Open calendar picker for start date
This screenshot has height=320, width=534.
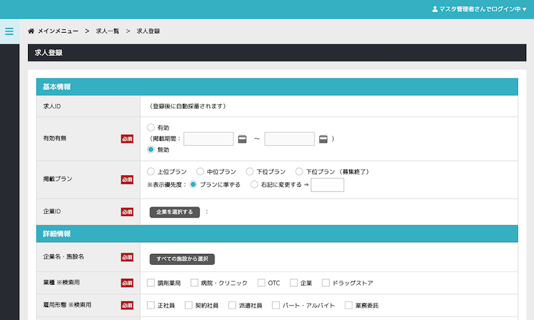[242, 139]
